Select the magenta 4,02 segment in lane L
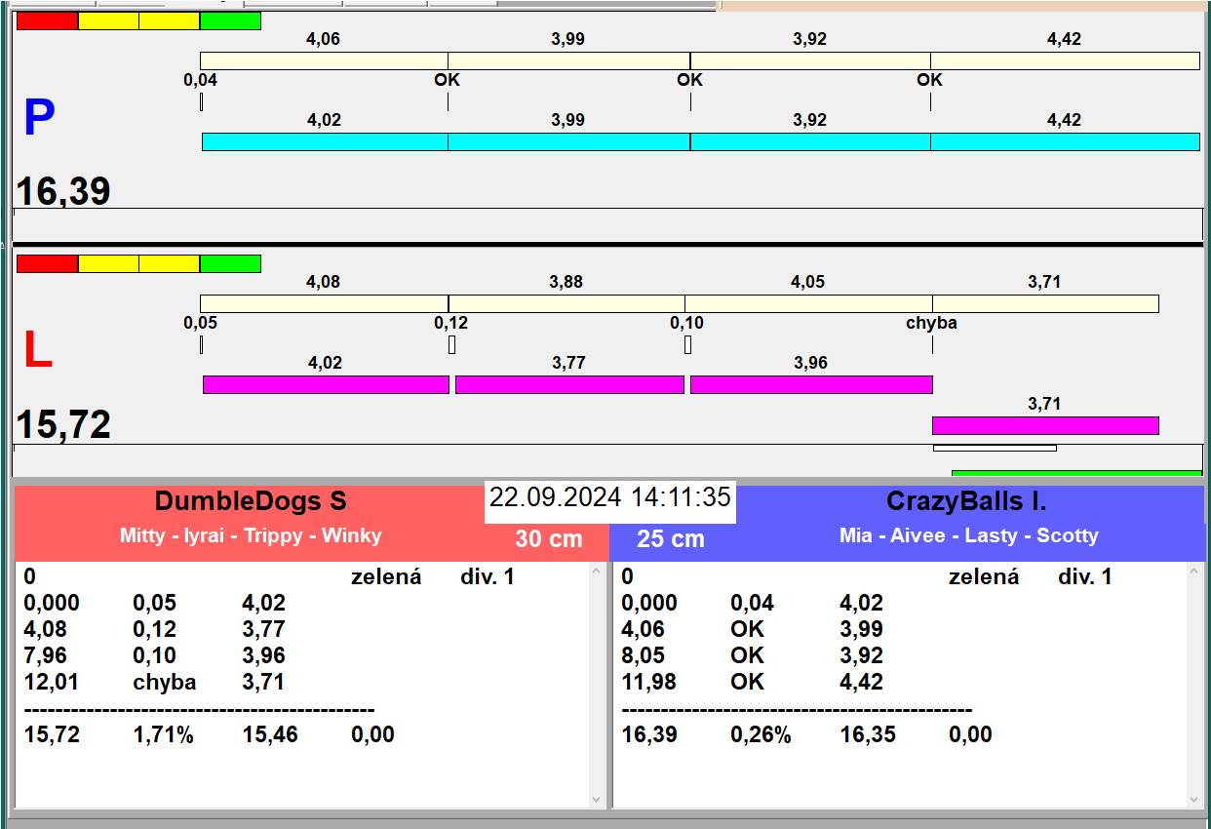This screenshot has height=829, width=1211. [326, 384]
